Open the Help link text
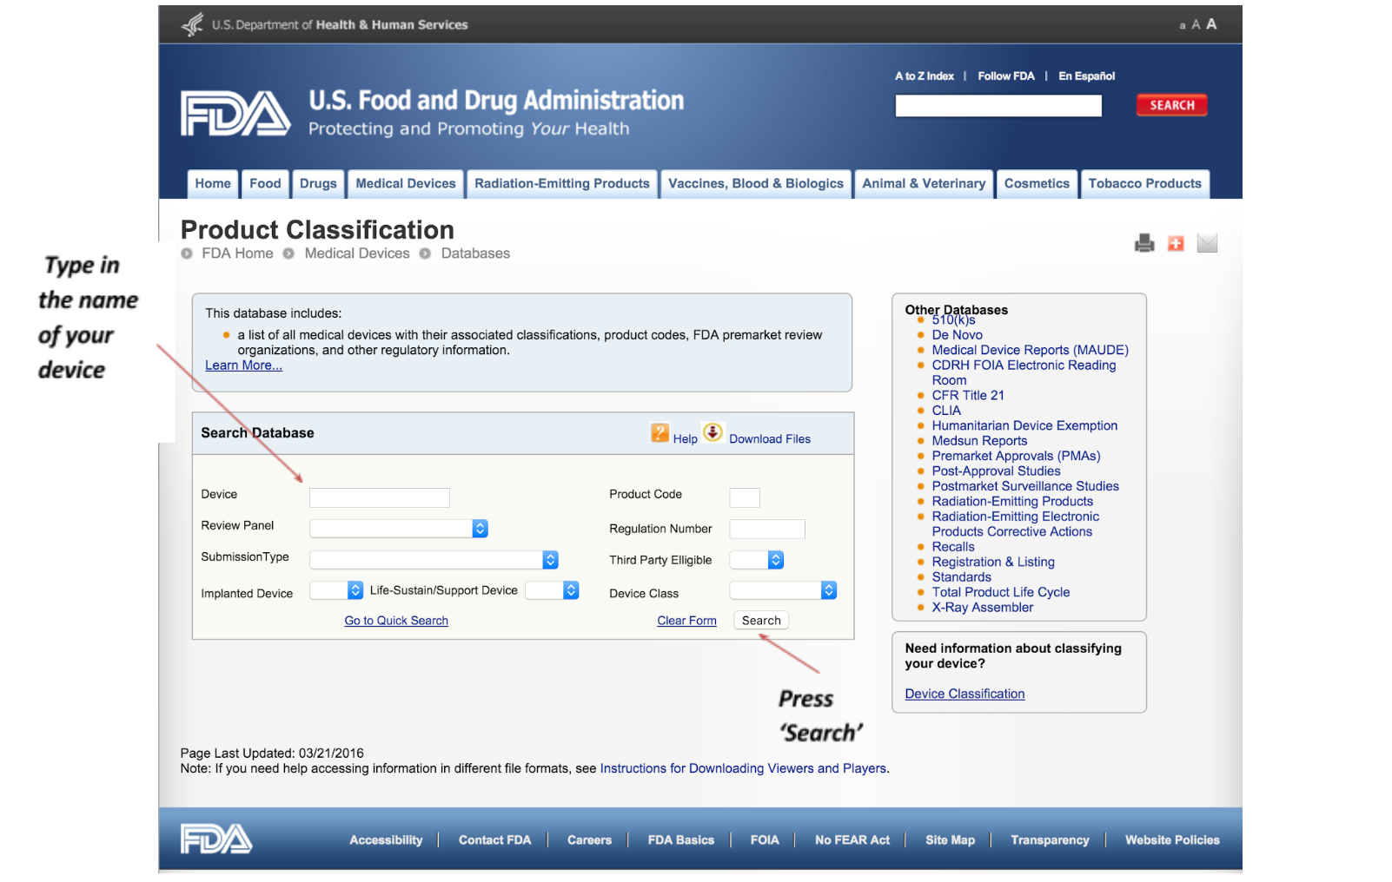Viewport: 1392px width, 882px height. click(x=686, y=439)
